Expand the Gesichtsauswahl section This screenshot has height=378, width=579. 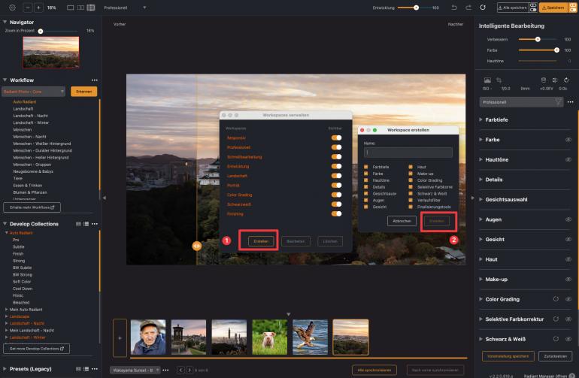(480, 199)
